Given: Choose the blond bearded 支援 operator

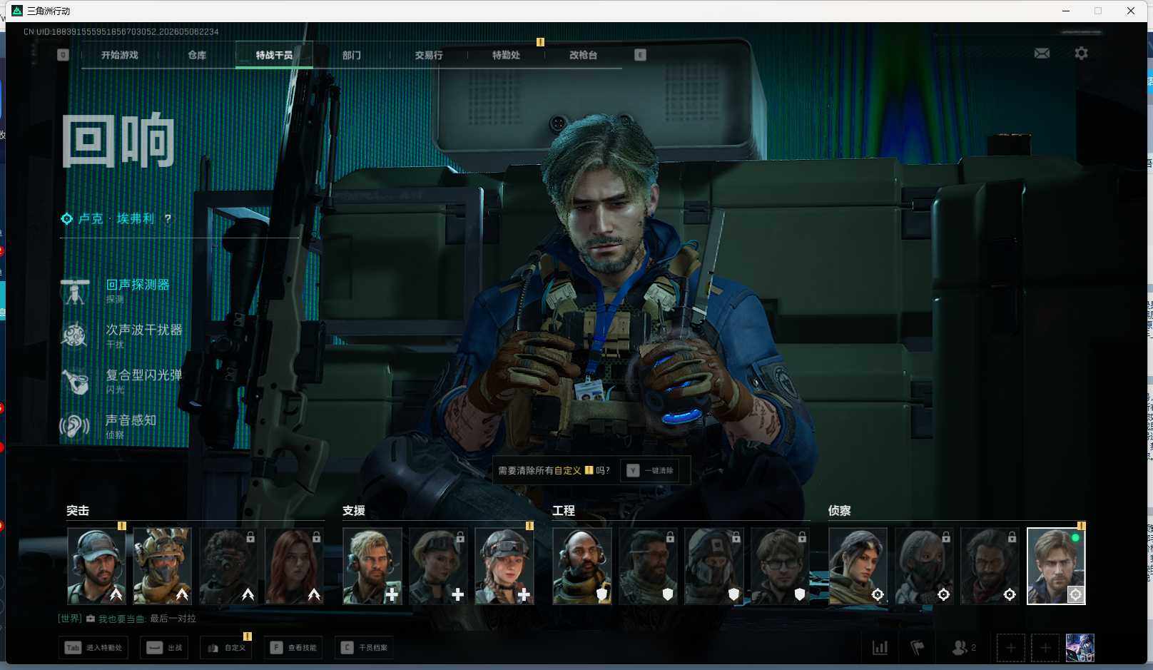Looking at the screenshot, I should [x=372, y=566].
